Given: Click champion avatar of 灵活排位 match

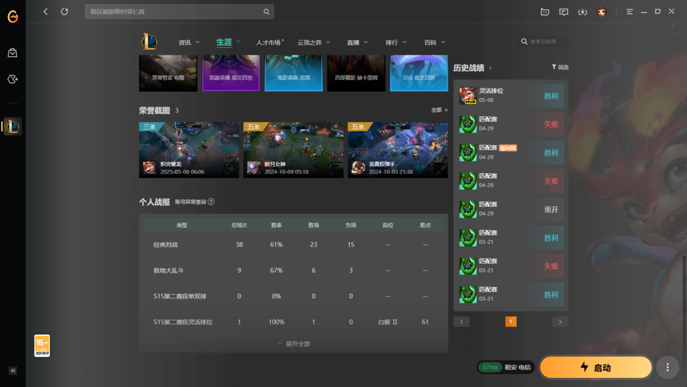Looking at the screenshot, I should 468,95.
